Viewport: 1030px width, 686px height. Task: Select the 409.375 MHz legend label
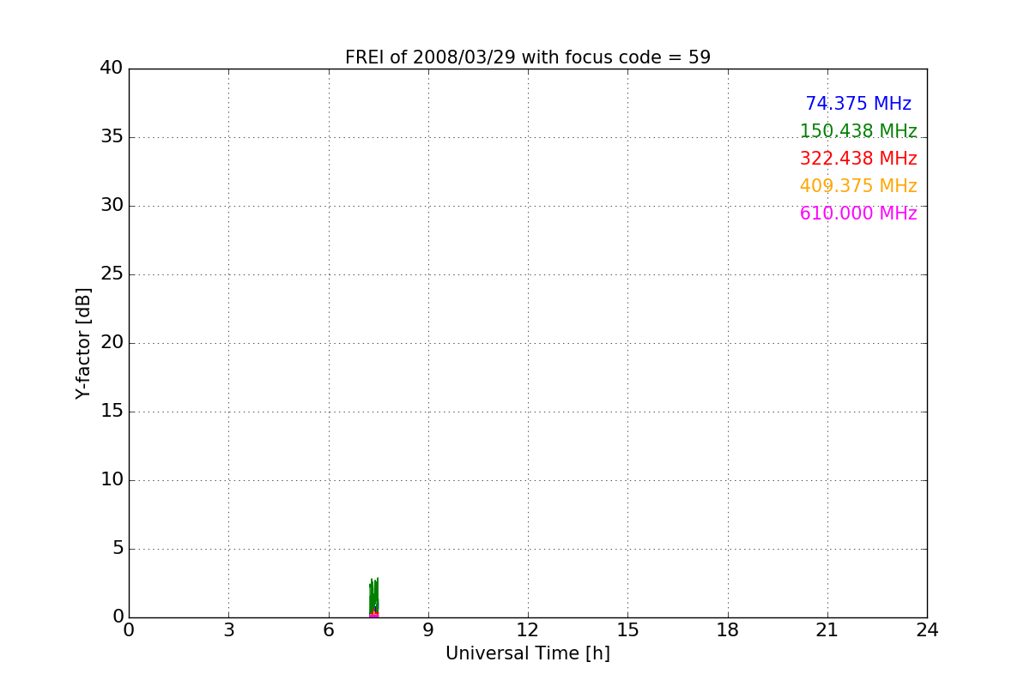click(x=858, y=186)
